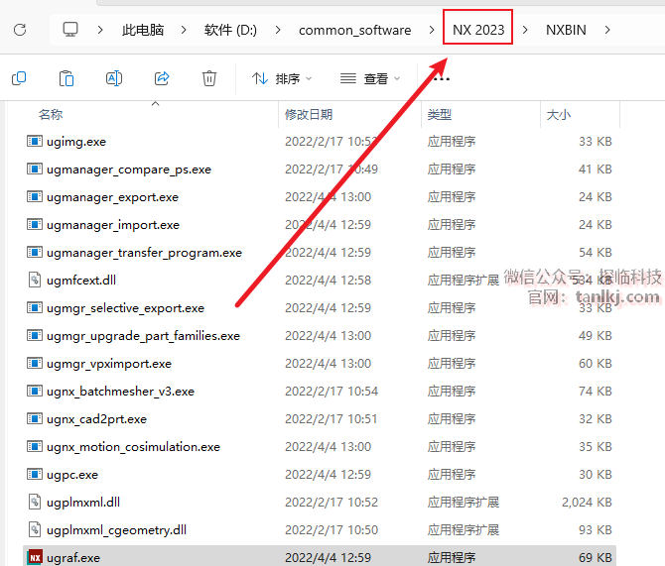Select file name ugnx_motion_cosimulation.exe
665x566 pixels.
point(133,447)
